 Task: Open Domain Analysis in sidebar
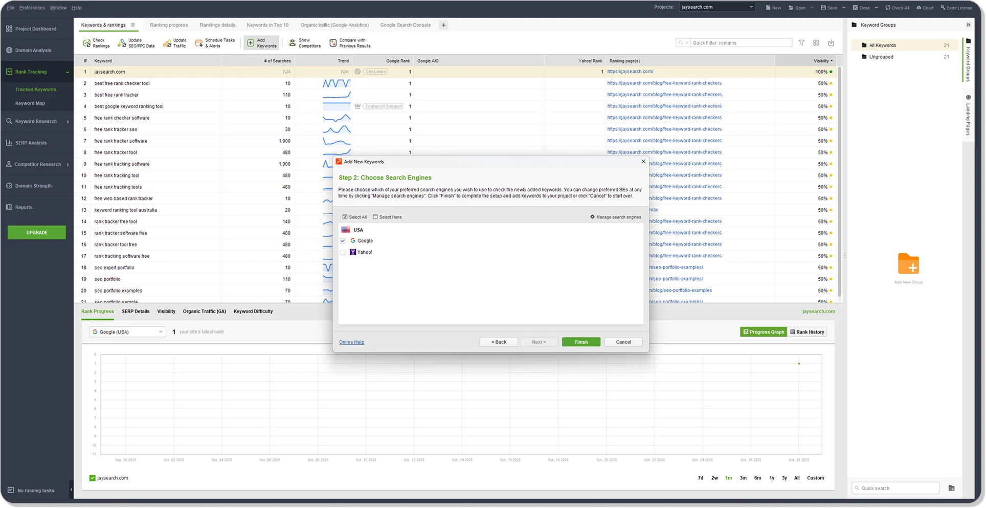[x=33, y=50]
